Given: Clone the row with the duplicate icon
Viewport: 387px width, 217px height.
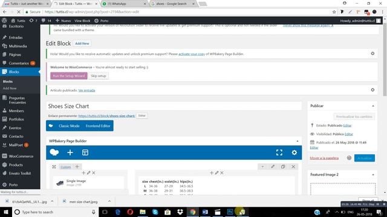Looking at the screenshot, I should click(283, 166).
